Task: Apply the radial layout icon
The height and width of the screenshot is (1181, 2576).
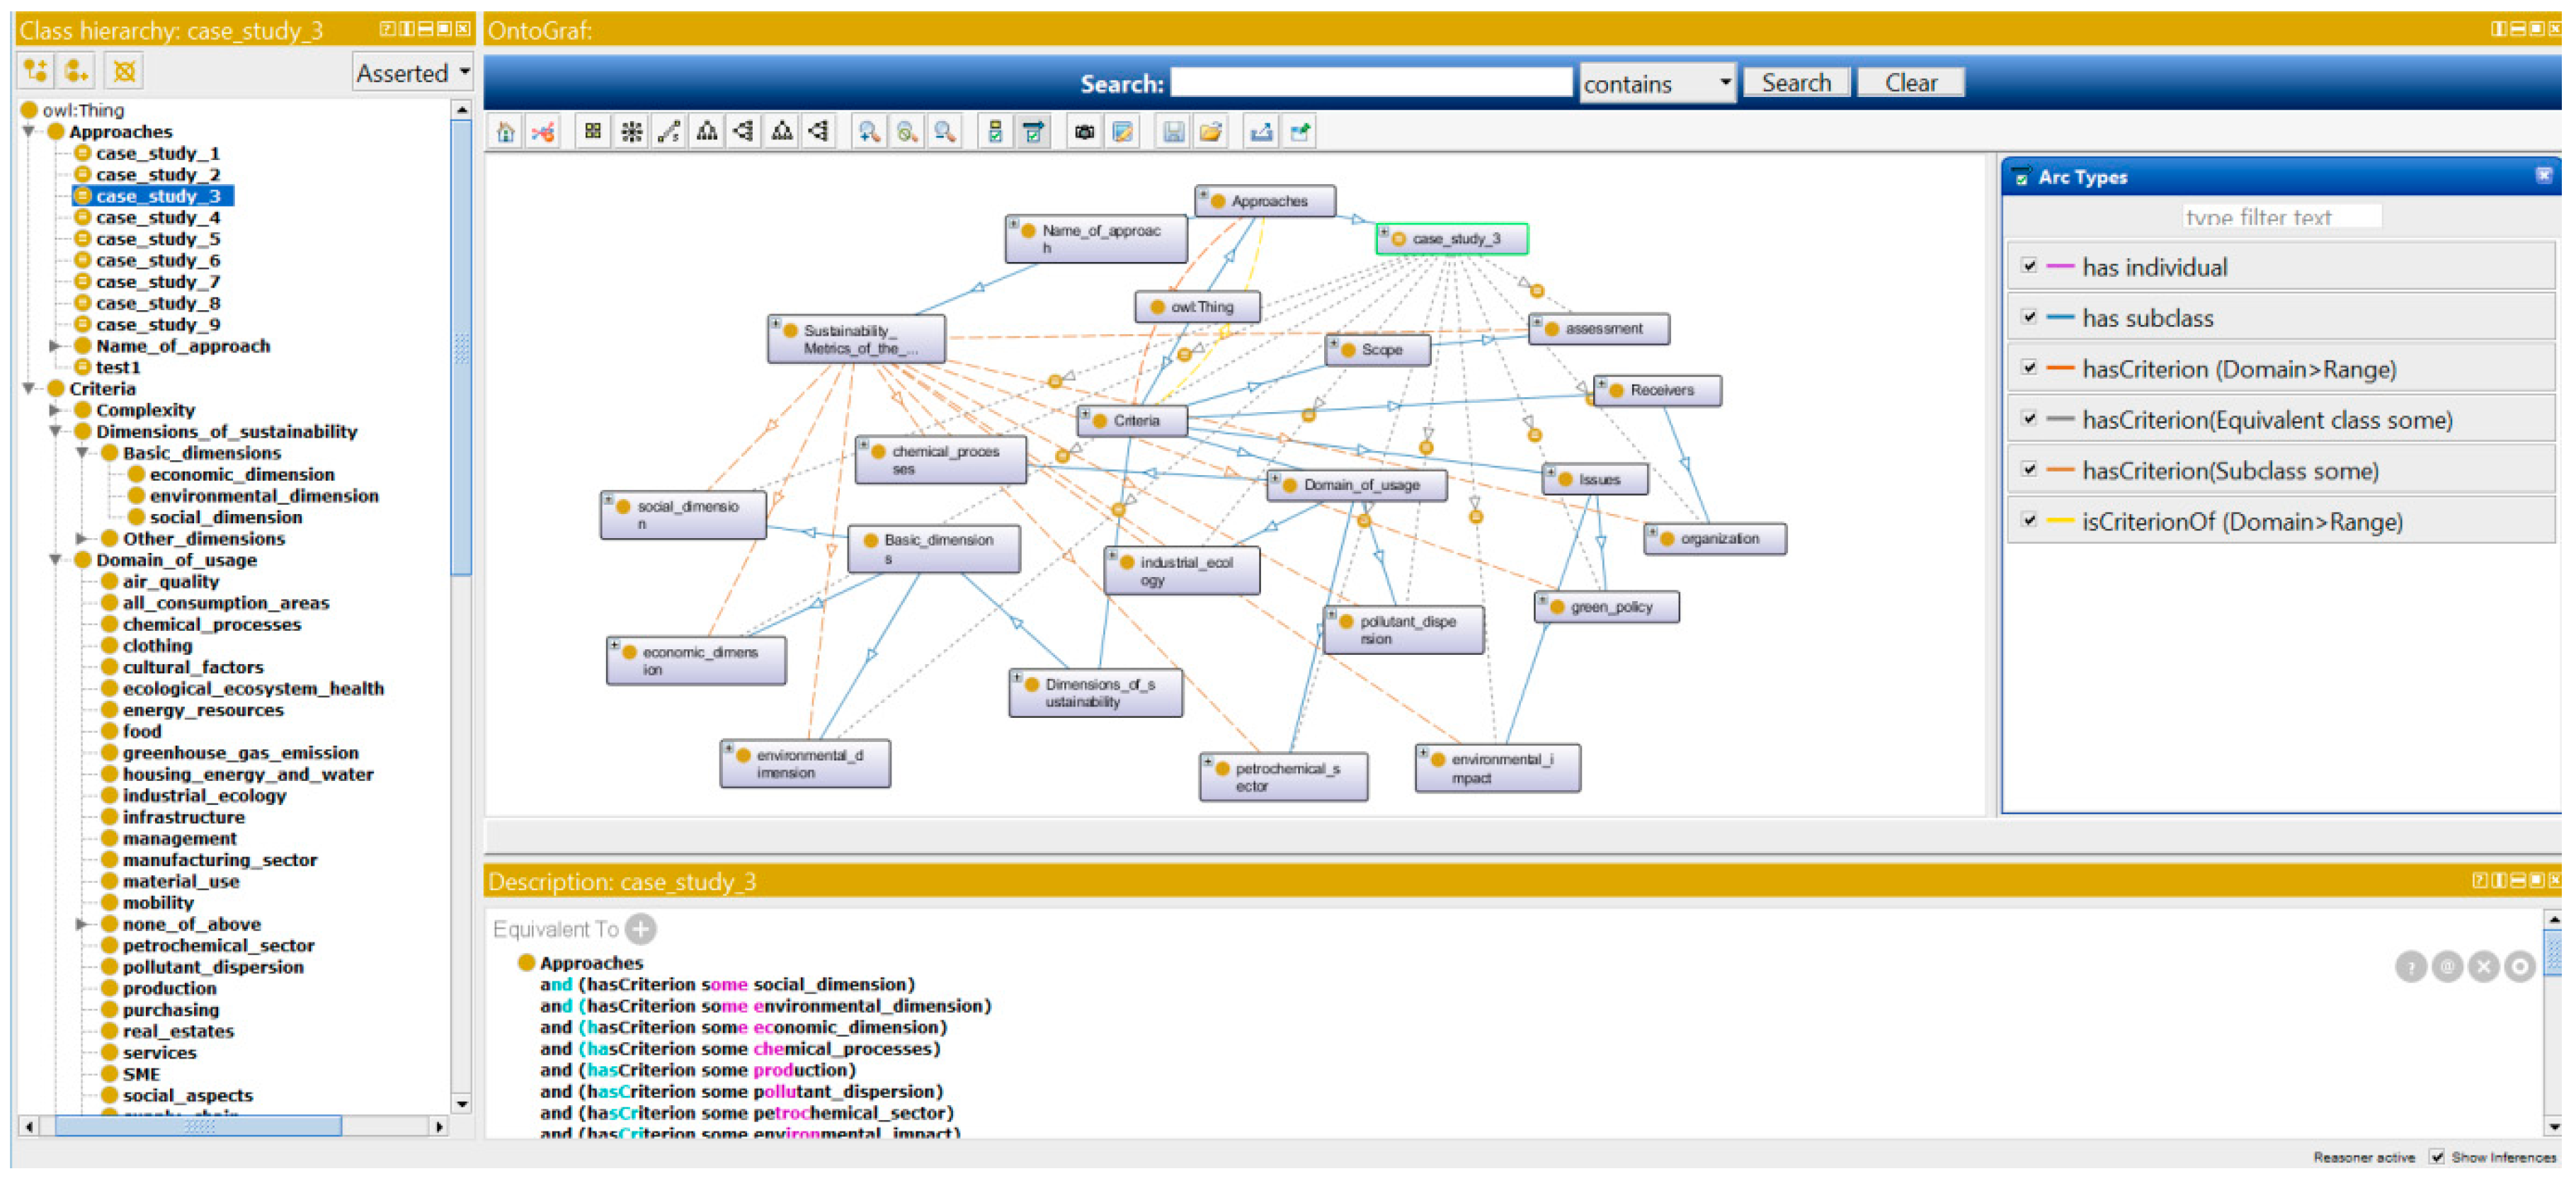Action: click(631, 132)
